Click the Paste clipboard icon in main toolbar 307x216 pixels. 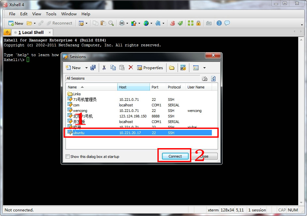point(103,23)
